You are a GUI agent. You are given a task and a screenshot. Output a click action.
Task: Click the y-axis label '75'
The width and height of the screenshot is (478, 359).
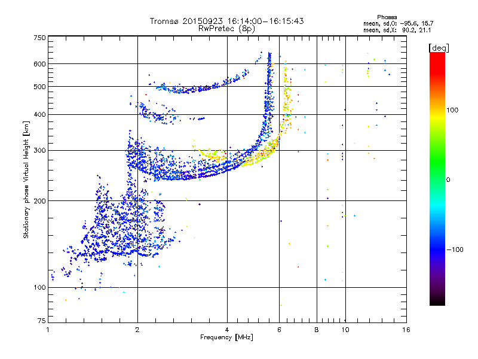coord(42,321)
